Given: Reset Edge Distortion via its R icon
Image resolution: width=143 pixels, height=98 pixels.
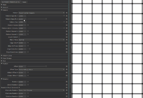Looking at the screenshot, I should click(67, 49).
